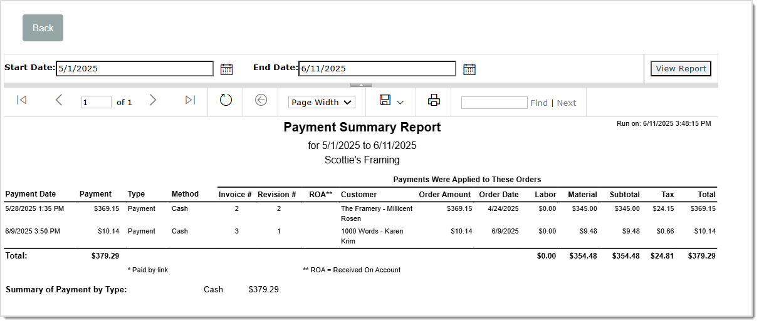Print the Payment Summary Report
The width and height of the screenshot is (759, 323).
point(434,100)
